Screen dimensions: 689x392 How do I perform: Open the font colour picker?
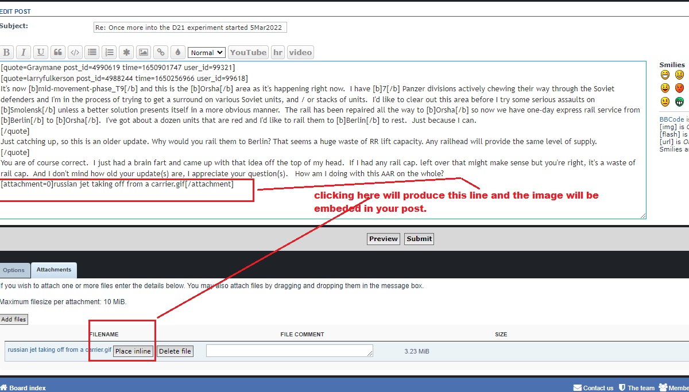pos(178,52)
